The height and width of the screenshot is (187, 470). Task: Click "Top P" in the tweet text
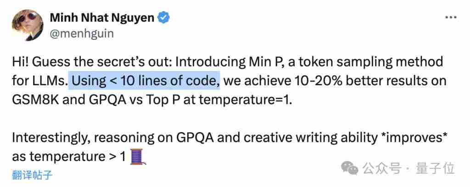click(163, 100)
